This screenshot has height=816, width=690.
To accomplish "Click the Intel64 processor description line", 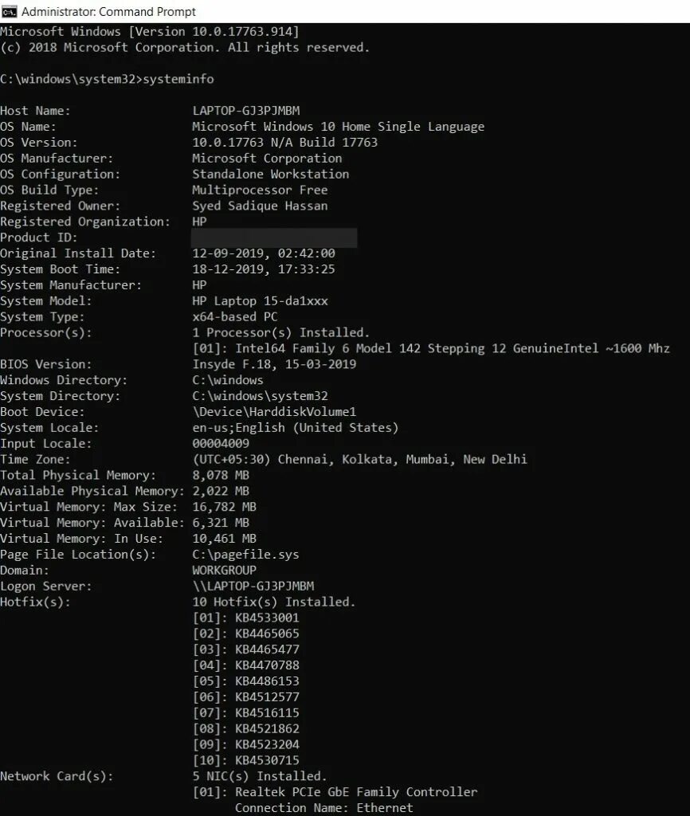I will (x=431, y=349).
